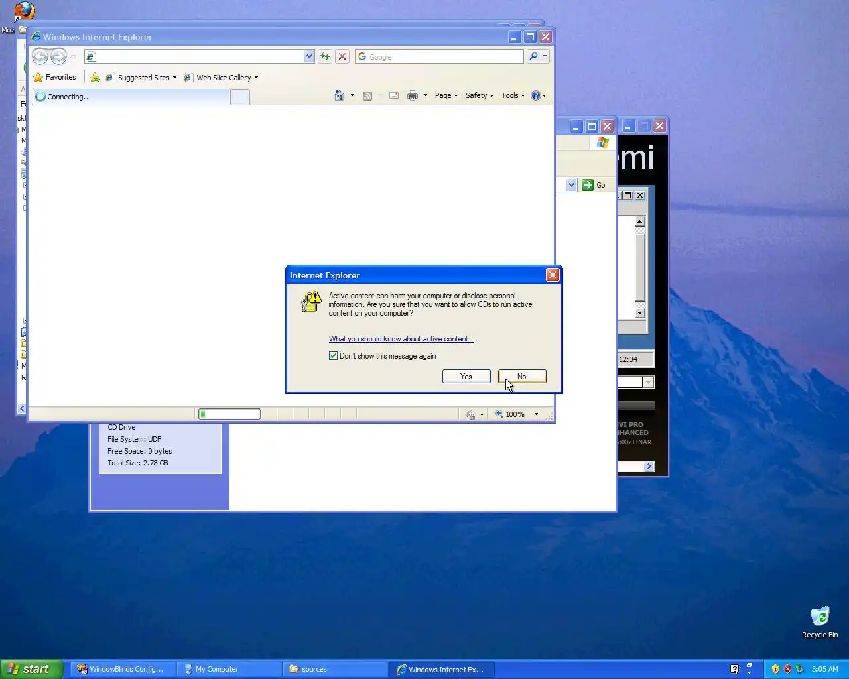Open "What you should know about active content" link
The height and width of the screenshot is (679, 849).
coord(401,339)
